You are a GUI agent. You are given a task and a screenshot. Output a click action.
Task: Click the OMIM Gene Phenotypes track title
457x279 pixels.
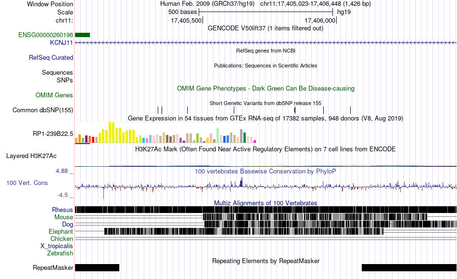pos(266,89)
